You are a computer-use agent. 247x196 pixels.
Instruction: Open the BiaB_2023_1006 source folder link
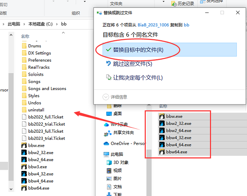point(153,25)
